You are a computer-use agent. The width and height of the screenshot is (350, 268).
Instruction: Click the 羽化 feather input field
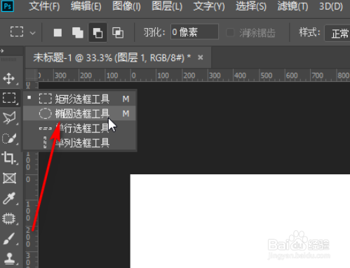click(x=194, y=31)
